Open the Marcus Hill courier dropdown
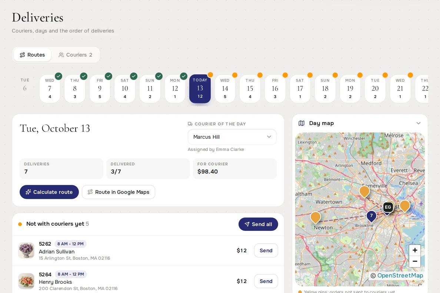This screenshot has height=293, width=440. (x=232, y=137)
